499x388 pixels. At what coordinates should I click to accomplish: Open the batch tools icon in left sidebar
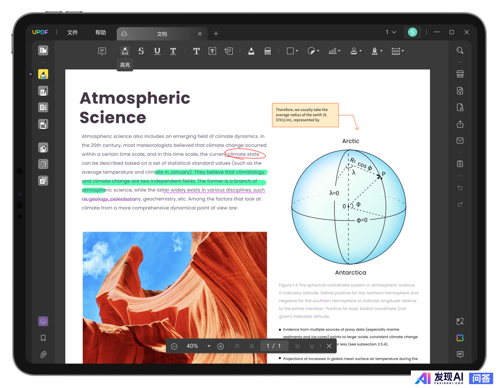(x=43, y=181)
